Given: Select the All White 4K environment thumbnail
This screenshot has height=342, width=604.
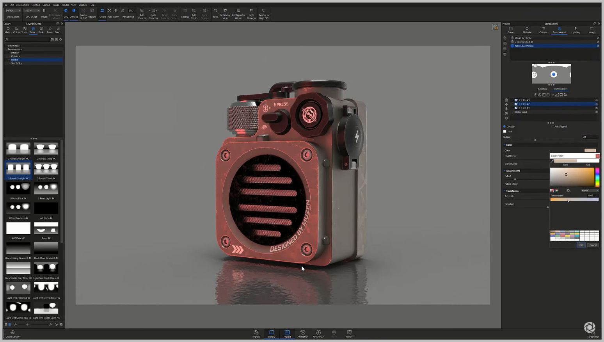Looking at the screenshot, I should pos(18,228).
